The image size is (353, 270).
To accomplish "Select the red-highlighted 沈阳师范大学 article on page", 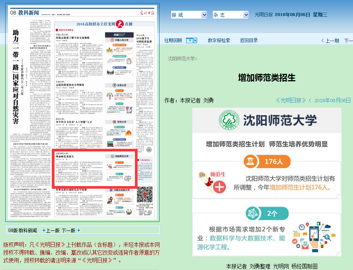I will tap(95, 169).
